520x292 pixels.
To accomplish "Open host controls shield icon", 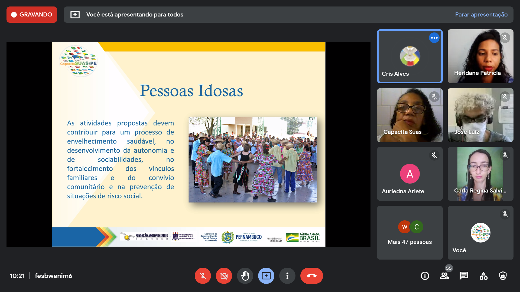I will tap(503, 276).
